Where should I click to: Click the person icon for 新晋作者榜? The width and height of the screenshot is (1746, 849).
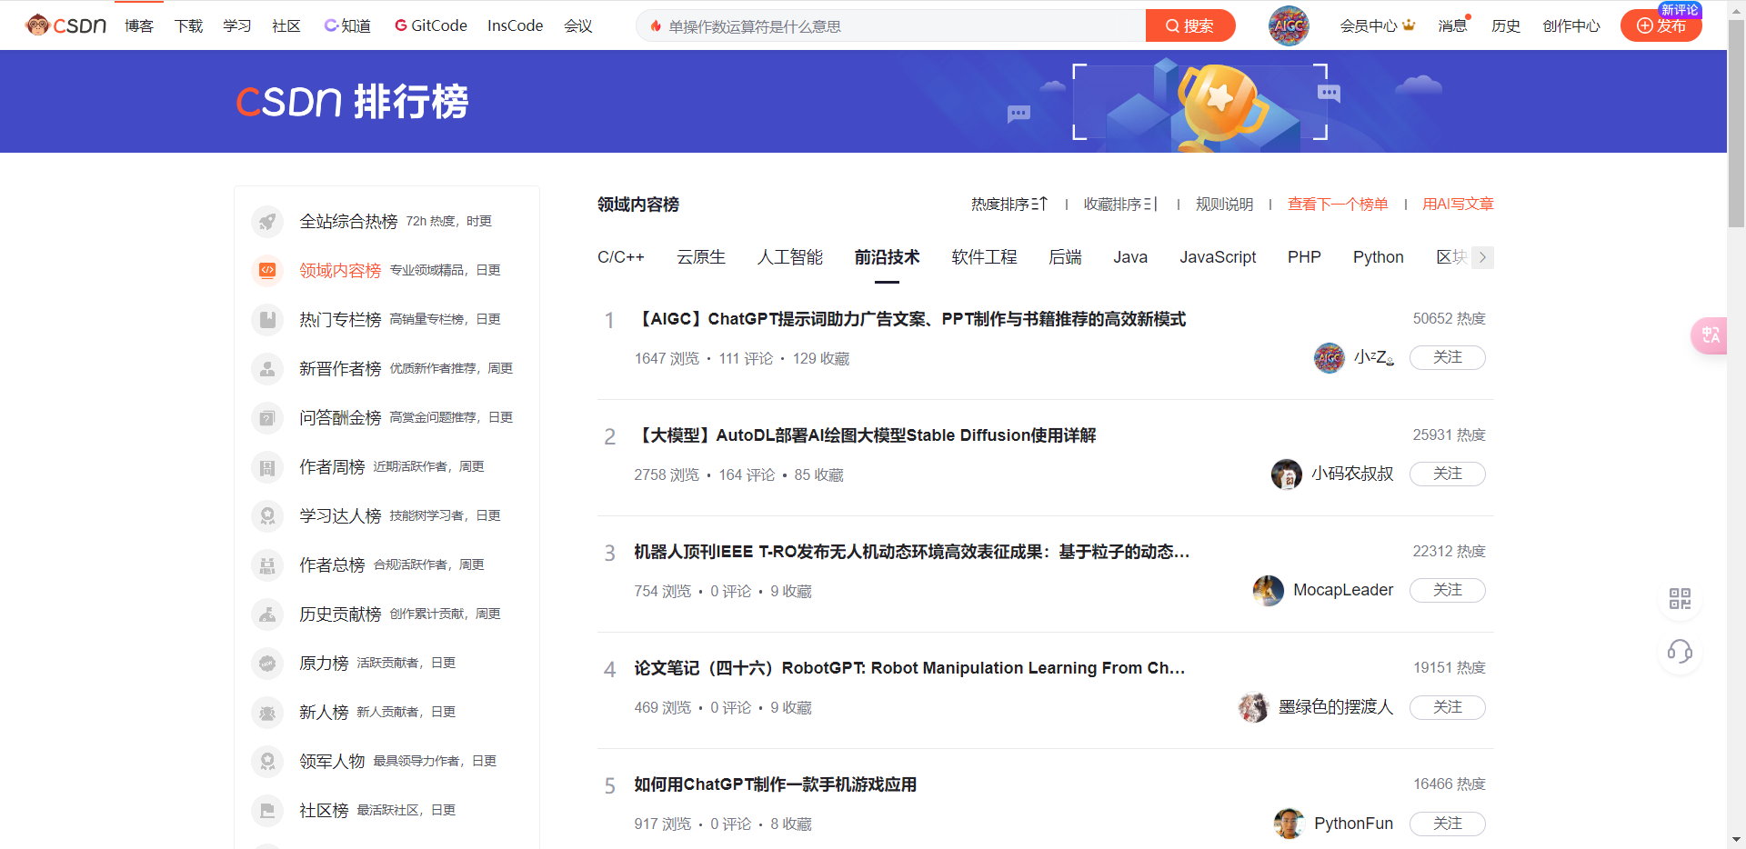[x=267, y=368]
